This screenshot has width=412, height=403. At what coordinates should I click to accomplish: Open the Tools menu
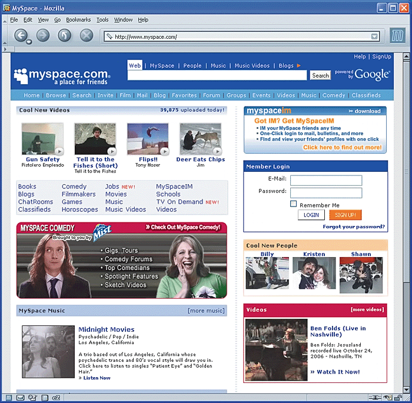tap(102, 20)
